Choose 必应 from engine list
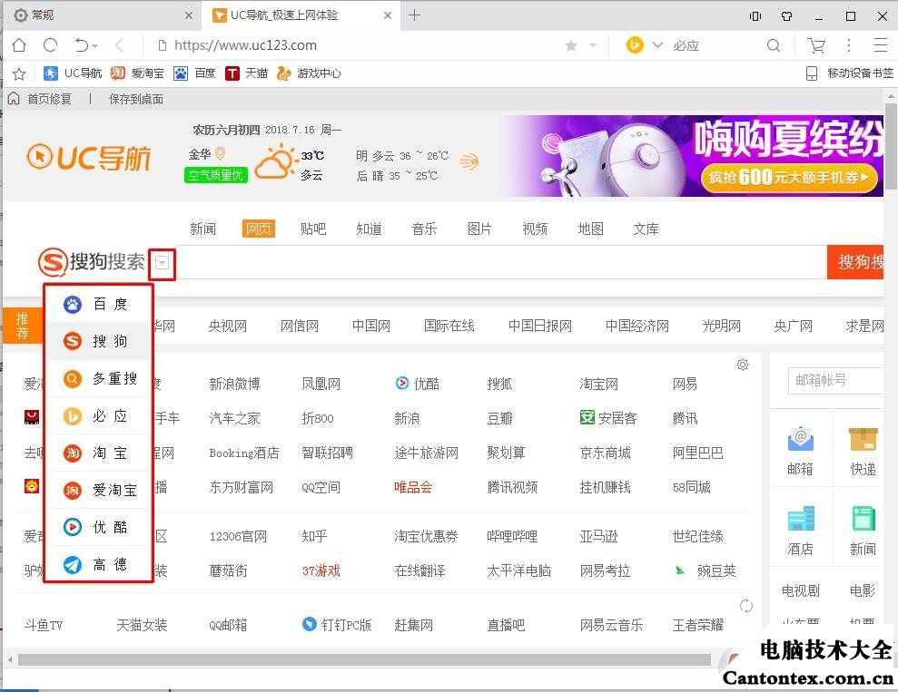The width and height of the screenshot is (898, 692). [97, 415]
